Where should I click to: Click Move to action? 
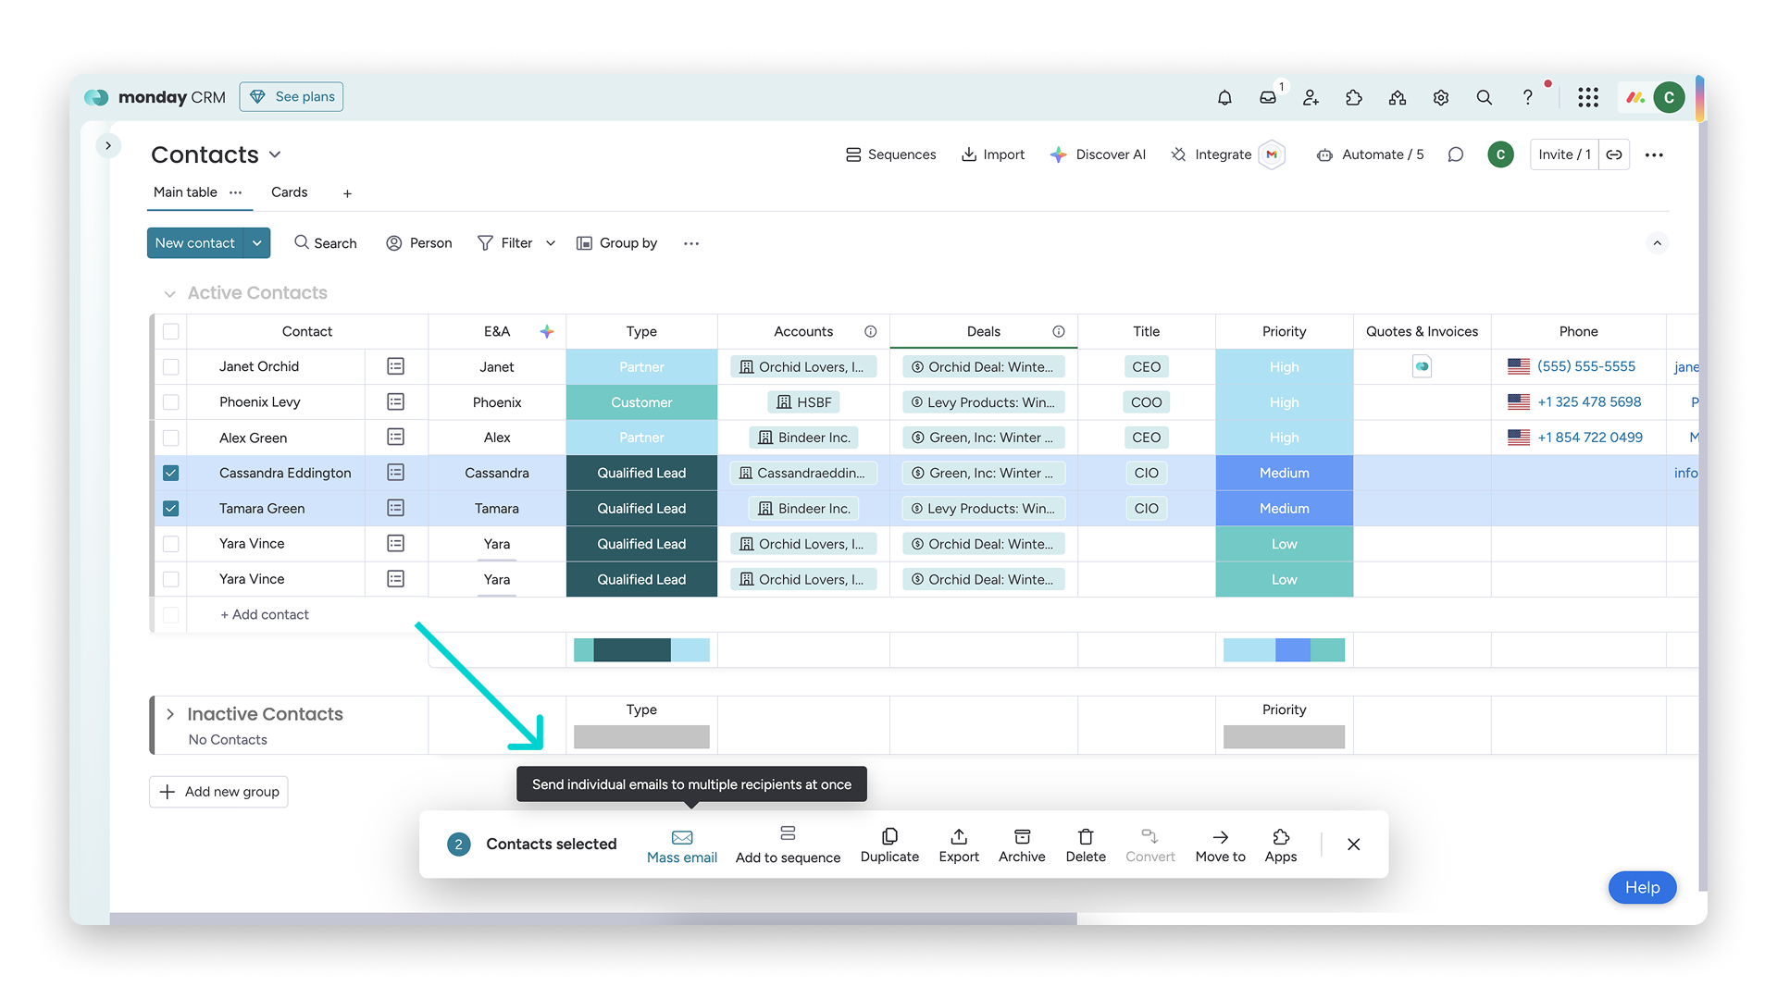[x=1221, y=845]
